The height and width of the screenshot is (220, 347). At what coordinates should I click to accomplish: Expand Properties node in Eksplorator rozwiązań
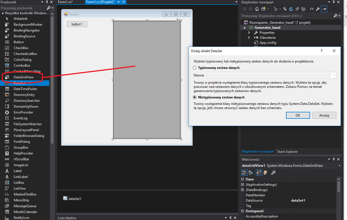[x=249, y=33]
